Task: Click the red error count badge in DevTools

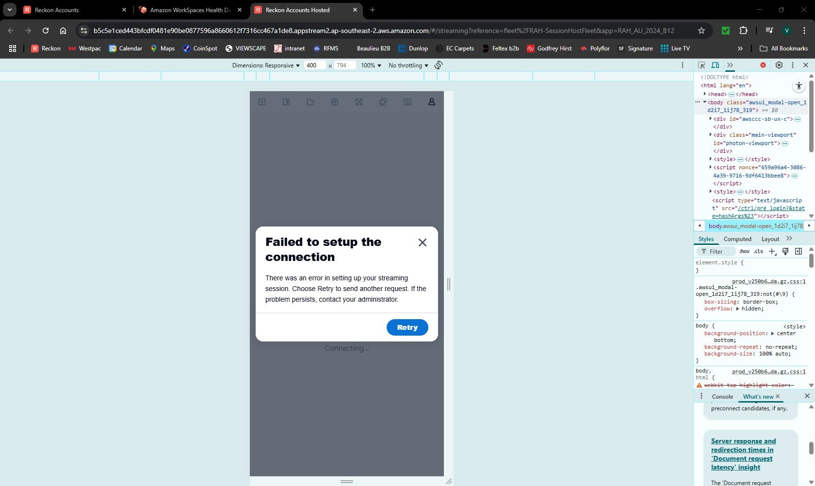Action: click(763, 65)
